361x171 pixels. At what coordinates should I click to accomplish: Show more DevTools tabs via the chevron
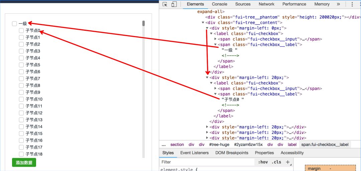click(338, 4)
